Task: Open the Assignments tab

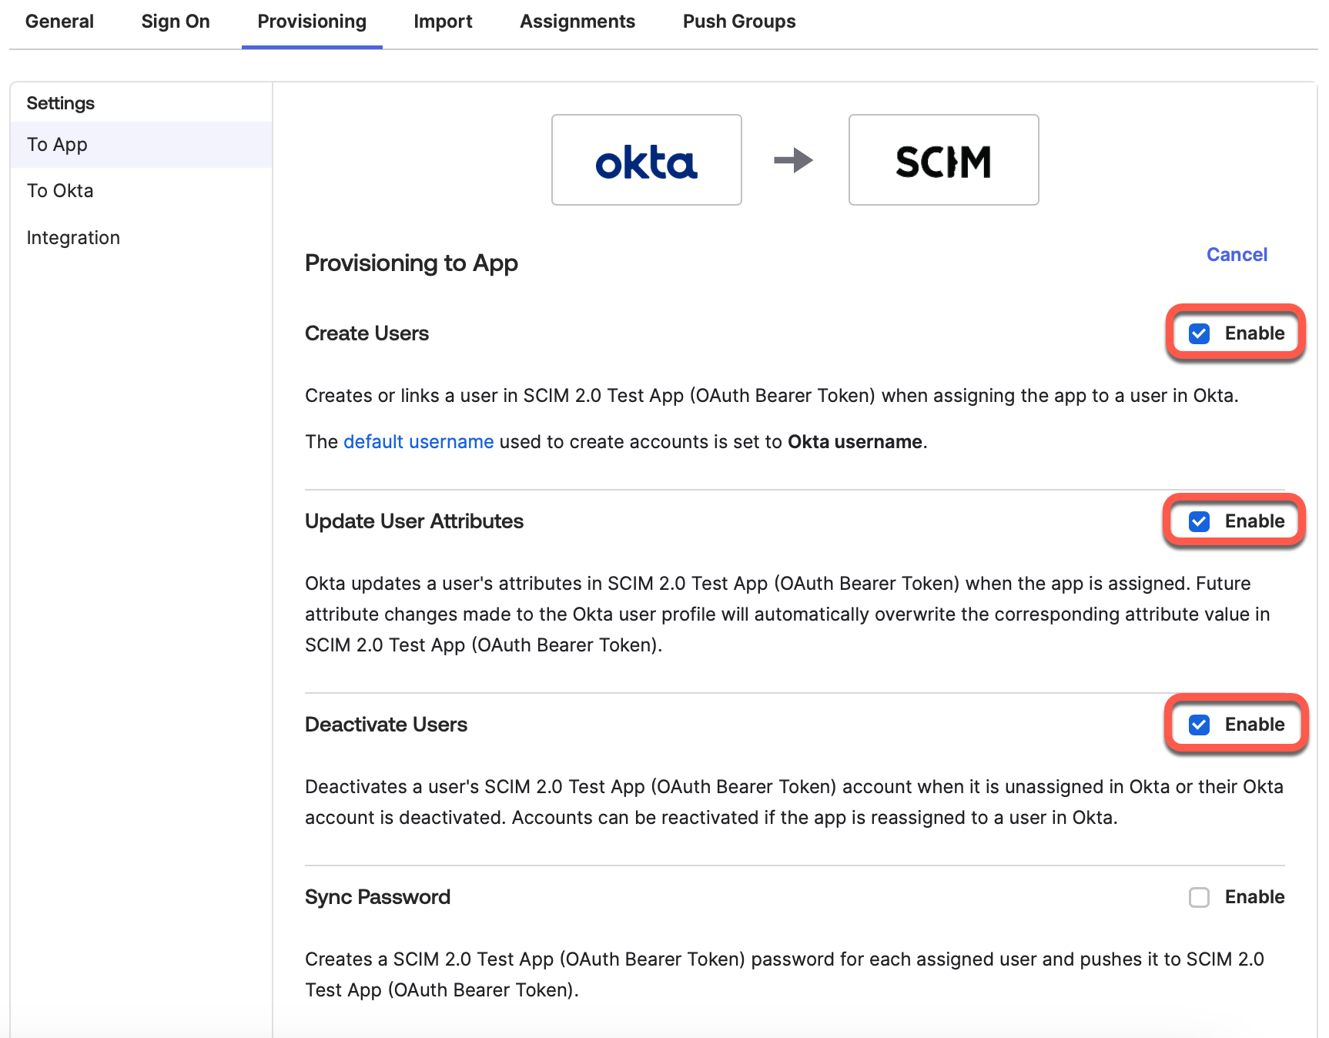Action: [x=577, y=22]
